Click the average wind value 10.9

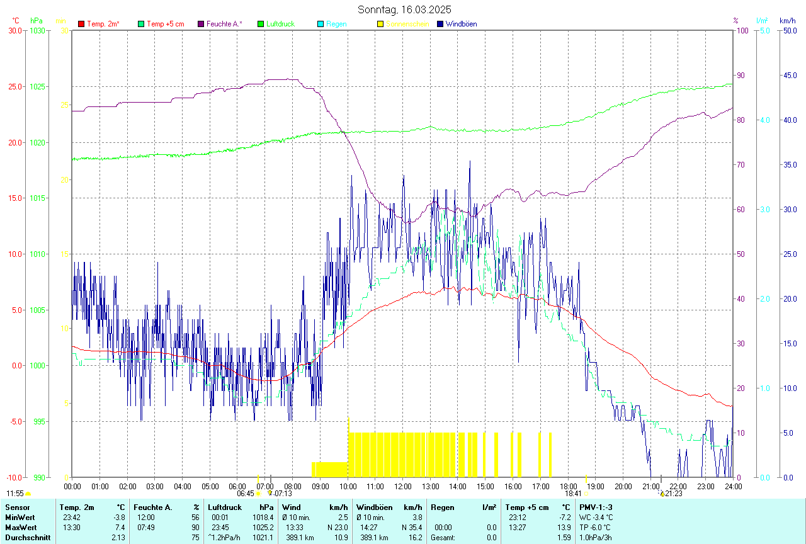pos(341,538)
